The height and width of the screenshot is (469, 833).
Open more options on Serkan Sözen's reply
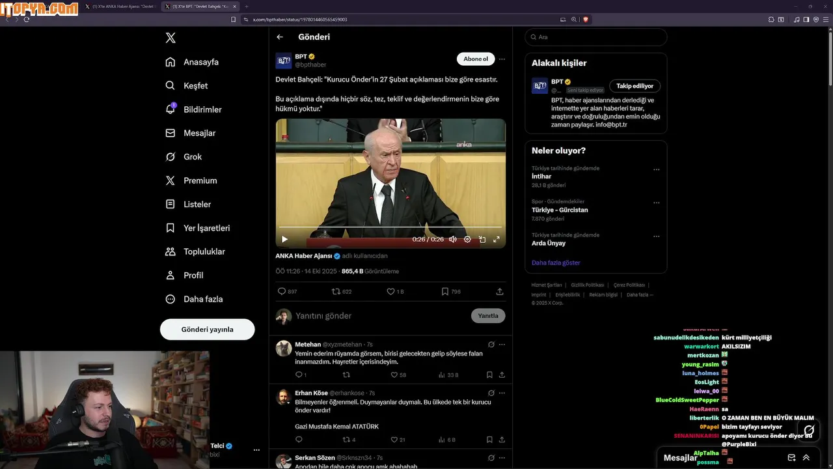[x=502, y=458]
